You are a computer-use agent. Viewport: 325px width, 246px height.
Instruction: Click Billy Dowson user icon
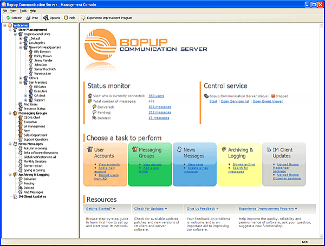point(31,52)
